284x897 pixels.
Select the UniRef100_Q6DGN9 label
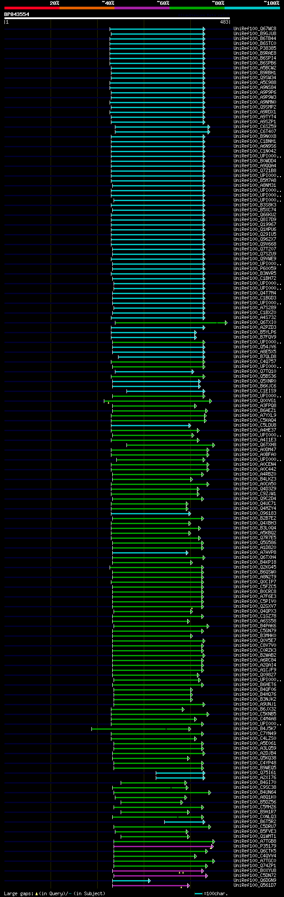(x=255, y=880)
